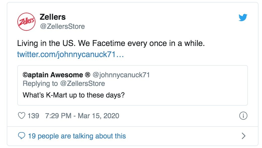Like the tweet with the heart icon
Screen dimensions: 262x148
(x=22, y=116)
